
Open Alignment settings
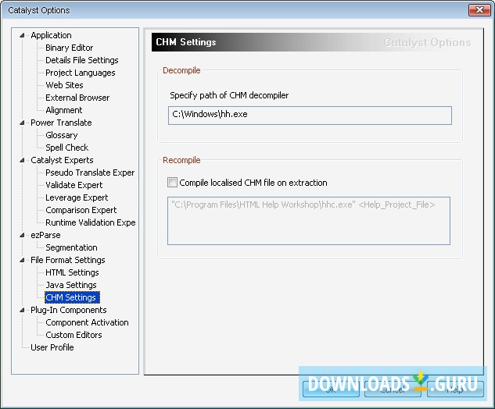64,110
